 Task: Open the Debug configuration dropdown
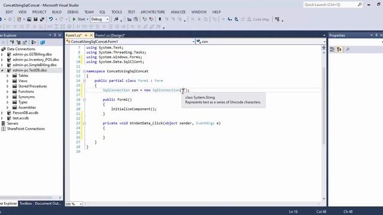point(100,19)
